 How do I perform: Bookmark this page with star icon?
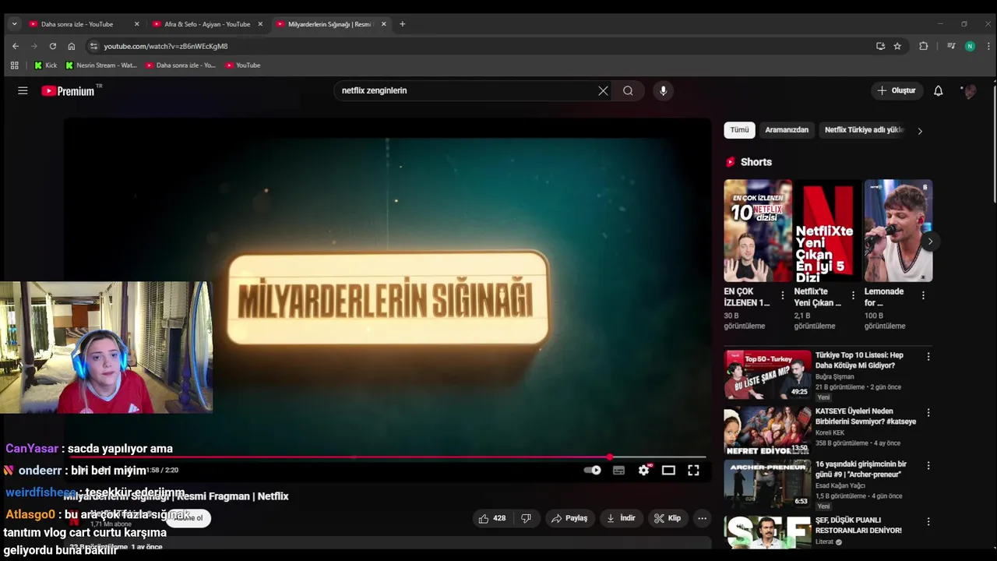[x=897, y=46]
